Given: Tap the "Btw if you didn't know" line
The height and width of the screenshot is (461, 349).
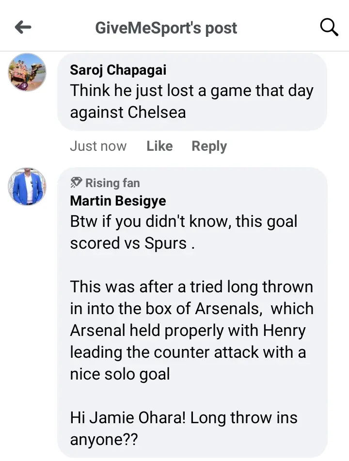Looking at the screenshot, I should 184,222.
